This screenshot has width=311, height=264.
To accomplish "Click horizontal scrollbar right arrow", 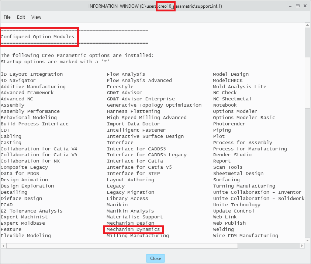I will pyautogui.click(x=302, y=246).
